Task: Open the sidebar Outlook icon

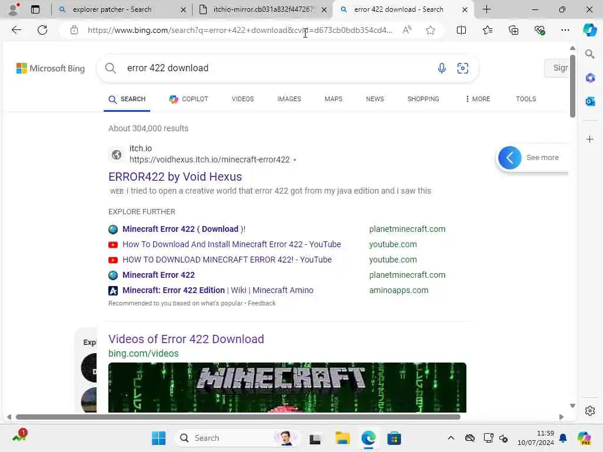Action: [590, 101]
